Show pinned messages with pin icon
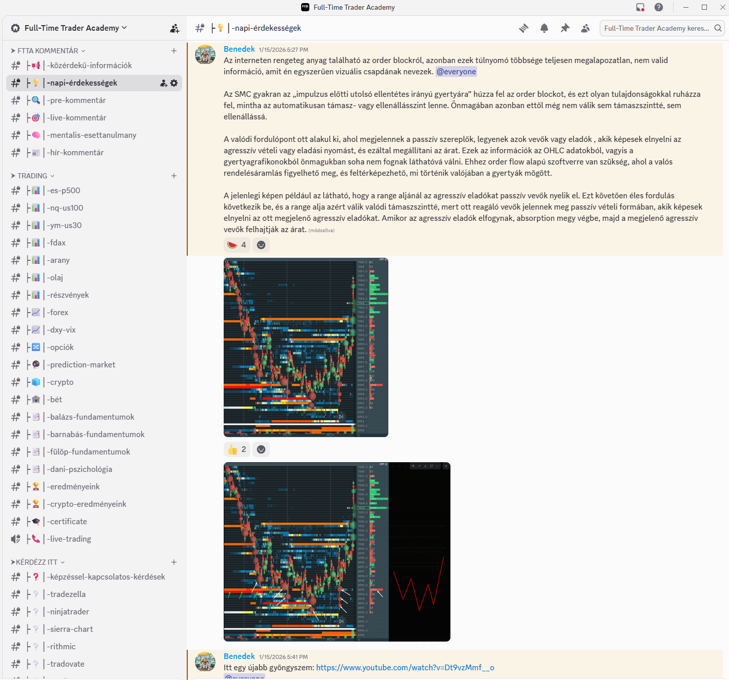 tap(565, 28)
